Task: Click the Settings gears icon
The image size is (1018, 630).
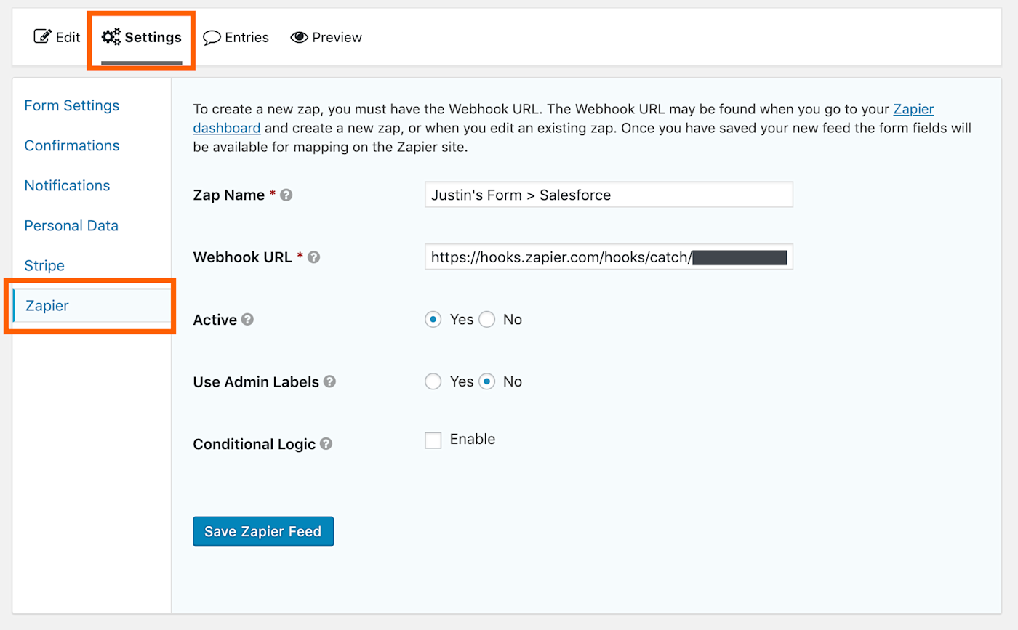Action: click(x=111, y=37)
